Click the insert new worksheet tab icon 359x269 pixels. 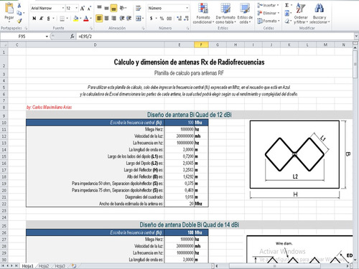[x=74, y=265]
